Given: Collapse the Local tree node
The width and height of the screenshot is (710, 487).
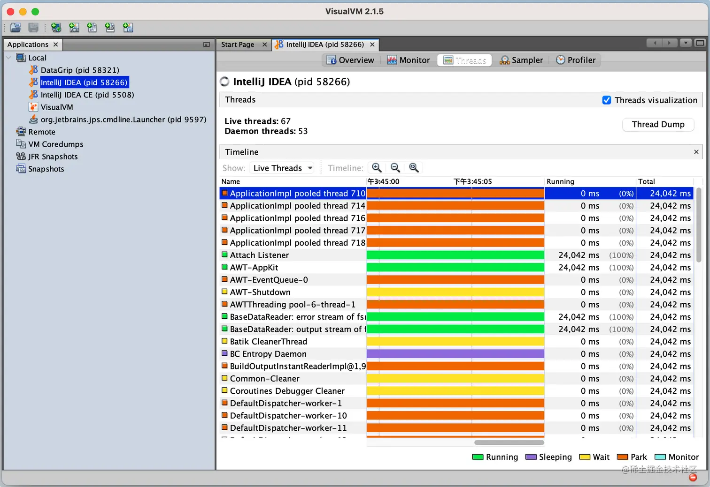Looking at the screenshot, I should pos(8,58).
